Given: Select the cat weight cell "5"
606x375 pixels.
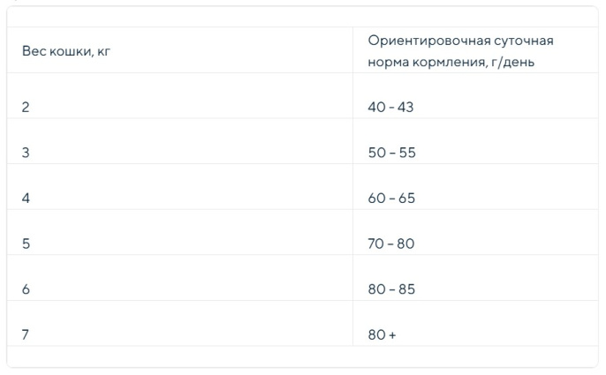Looking at the screenshot, I should 26,244.
